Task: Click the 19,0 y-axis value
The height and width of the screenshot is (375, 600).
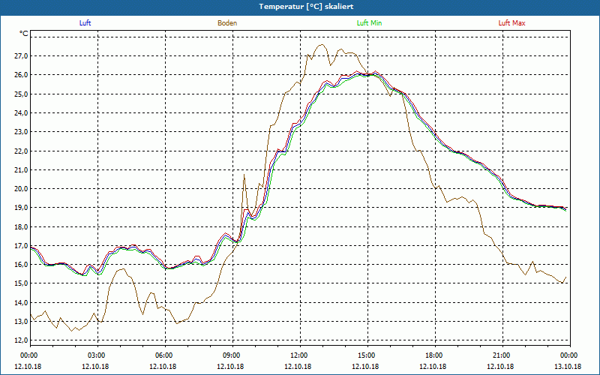Action: 21,208
